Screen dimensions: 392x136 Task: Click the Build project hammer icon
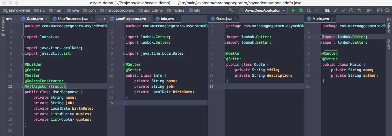tap(231, 10)
